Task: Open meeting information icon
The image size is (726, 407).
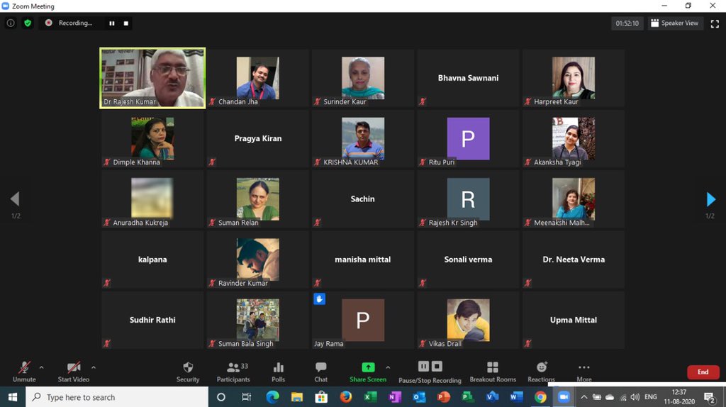Action: pos(10,23)
